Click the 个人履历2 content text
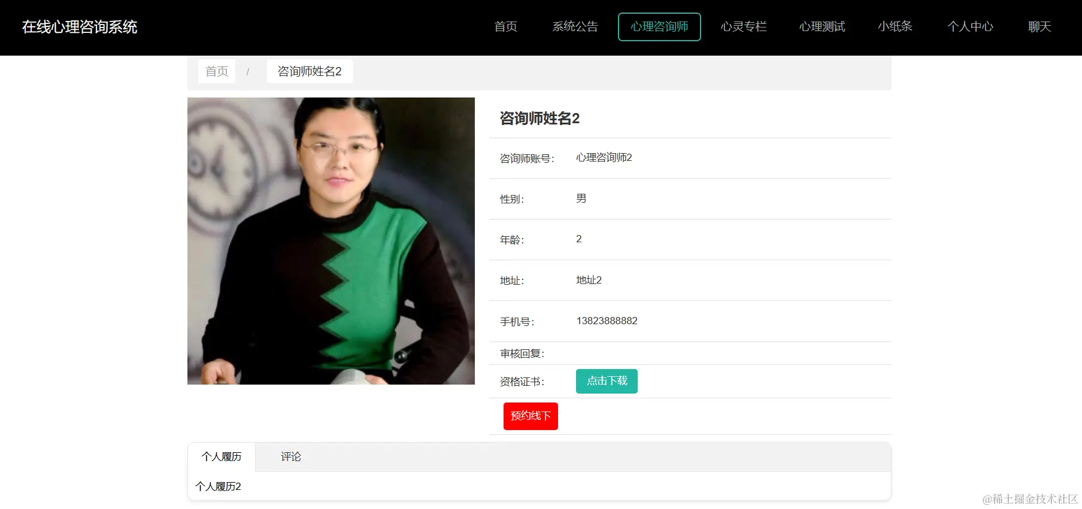 tap(218, 486)
